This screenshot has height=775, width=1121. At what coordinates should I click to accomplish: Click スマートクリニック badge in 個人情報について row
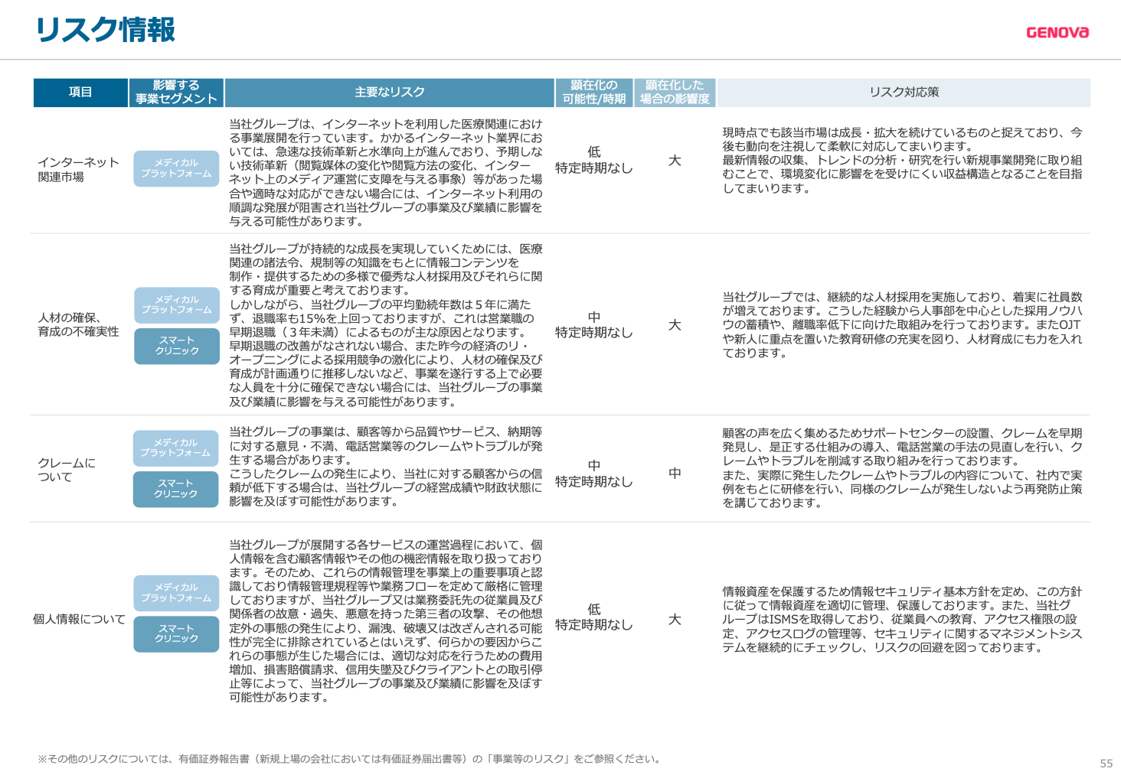click(x=176, y=633)
